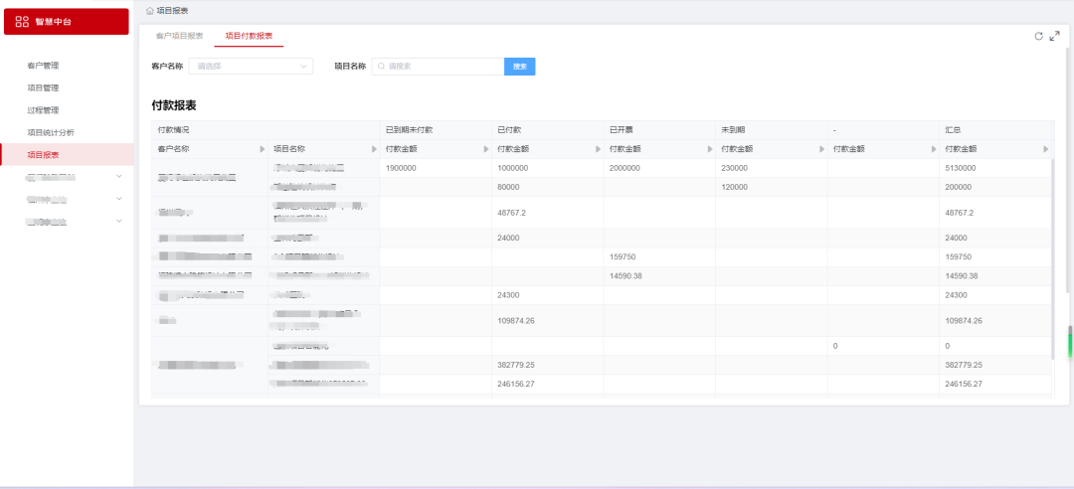Click the blue 搜索 button
Viewport: 1074px width, 489px height.
click(520, 67)
